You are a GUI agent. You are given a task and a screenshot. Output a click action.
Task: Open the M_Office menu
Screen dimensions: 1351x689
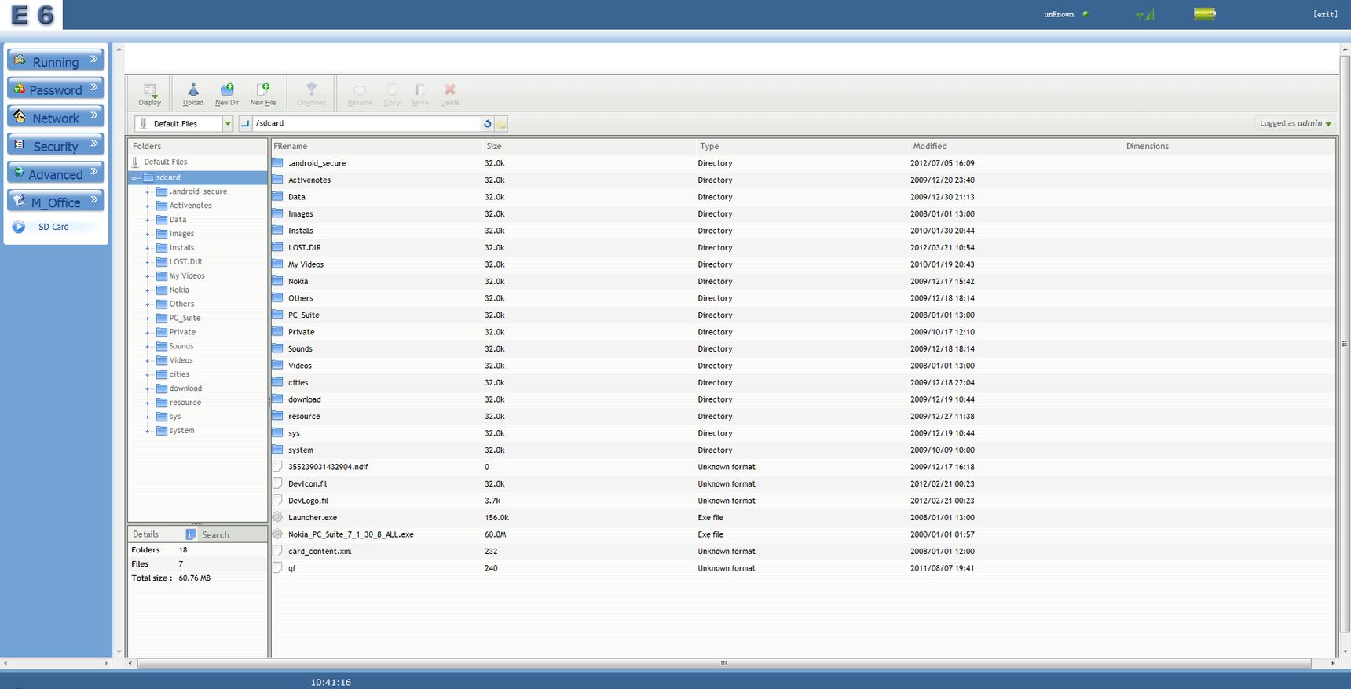(56, 202)
